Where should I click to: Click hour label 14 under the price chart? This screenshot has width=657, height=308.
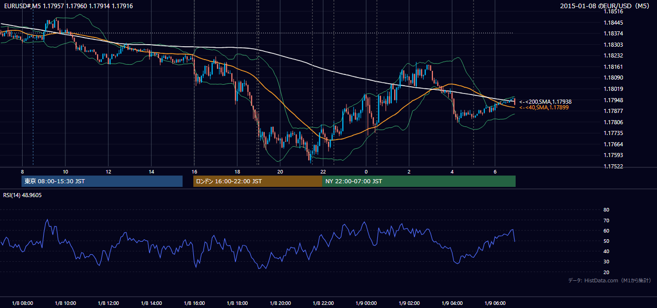(x=151, y=171)
